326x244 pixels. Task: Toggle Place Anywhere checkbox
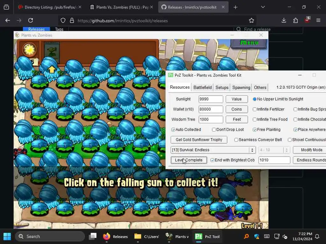(295, 130)
